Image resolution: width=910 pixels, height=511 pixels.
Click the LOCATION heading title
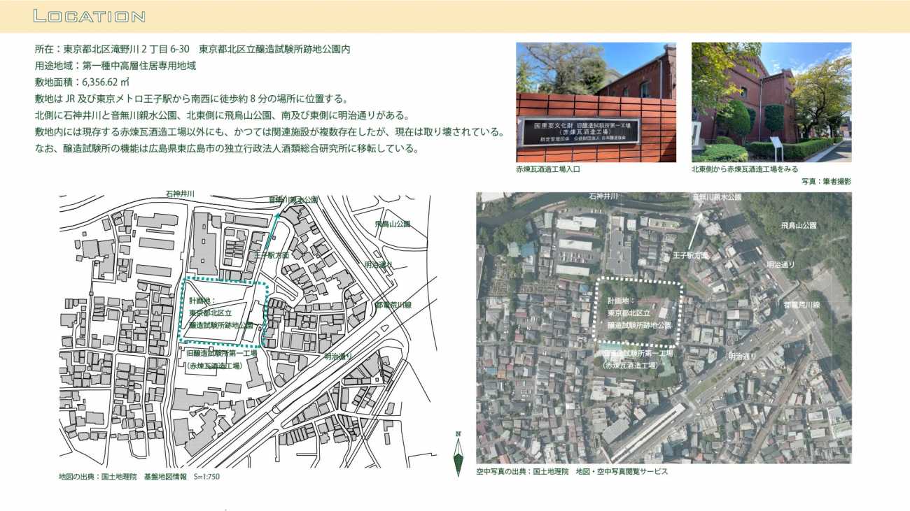(89, 16)
